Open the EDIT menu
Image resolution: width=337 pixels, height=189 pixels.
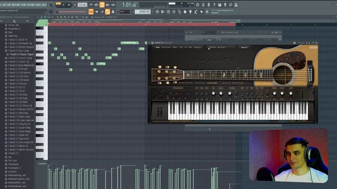[4, 5]
